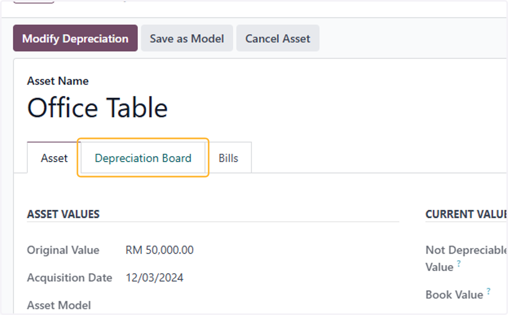The image size is (508, 315).
Task: Click the Book Value label
Action: point(454,295)
